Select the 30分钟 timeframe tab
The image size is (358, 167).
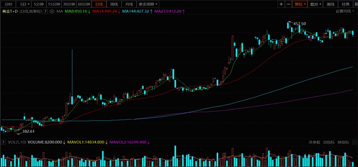[69, 4]
